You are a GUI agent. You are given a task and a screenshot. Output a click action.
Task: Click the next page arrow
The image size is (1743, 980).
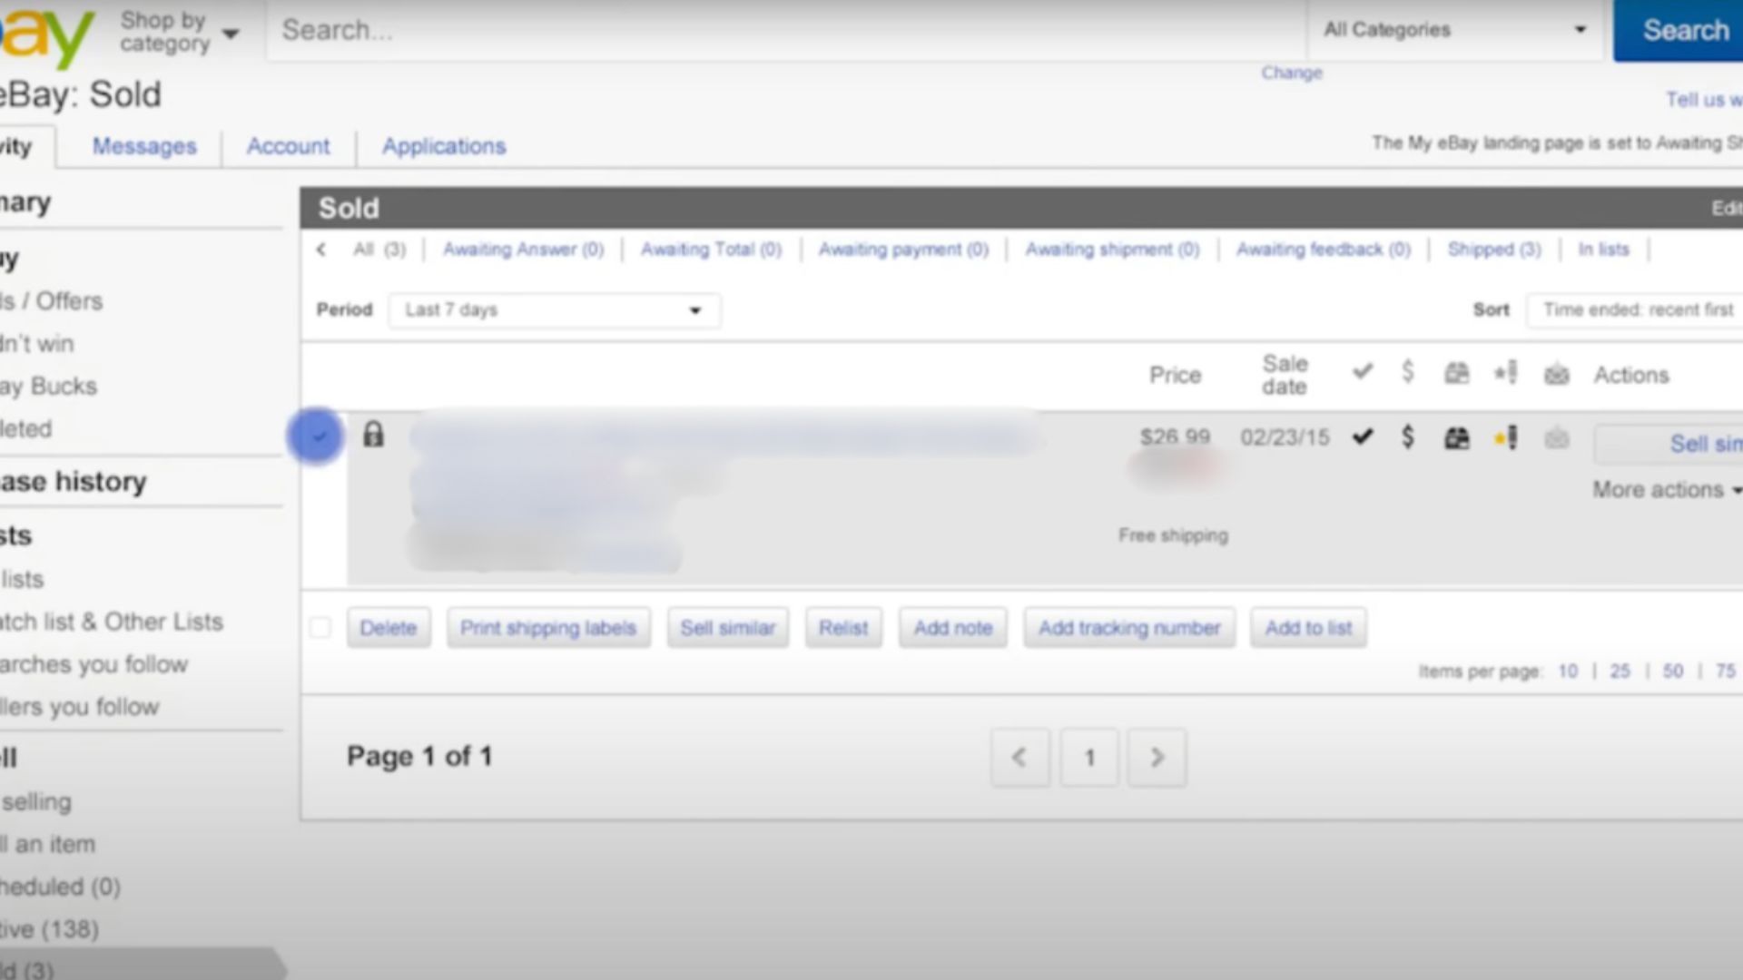1157,755
